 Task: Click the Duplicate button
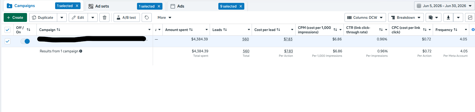(43, 17)
